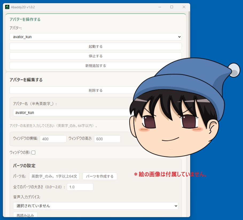Click the 全てのパーツの大きさ field showing 1.0
Screen dimensions: 243x220
click(x=80, y=187)
